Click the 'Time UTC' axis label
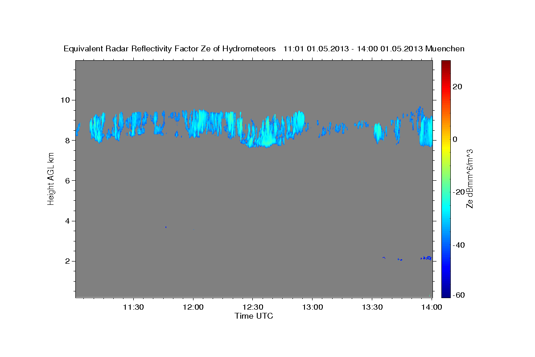Image resolution: width=535 pixels, height=357 pixels. click(x=254, y=316)
